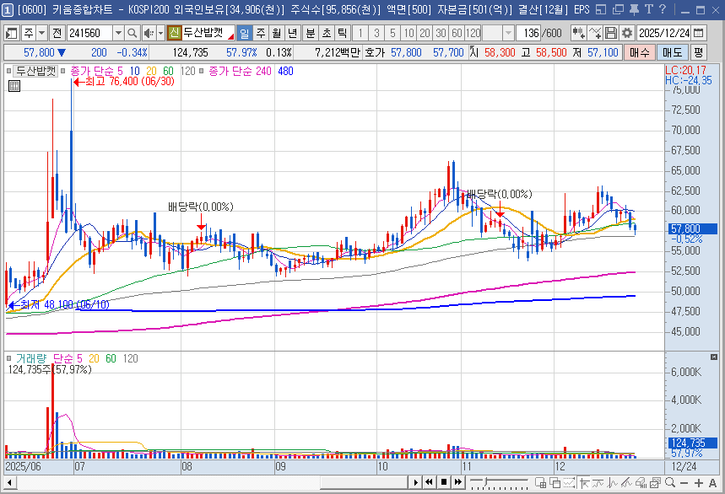Select the 30 interval button
This screenshot has height=494, width=725.
tap(441, 33)
